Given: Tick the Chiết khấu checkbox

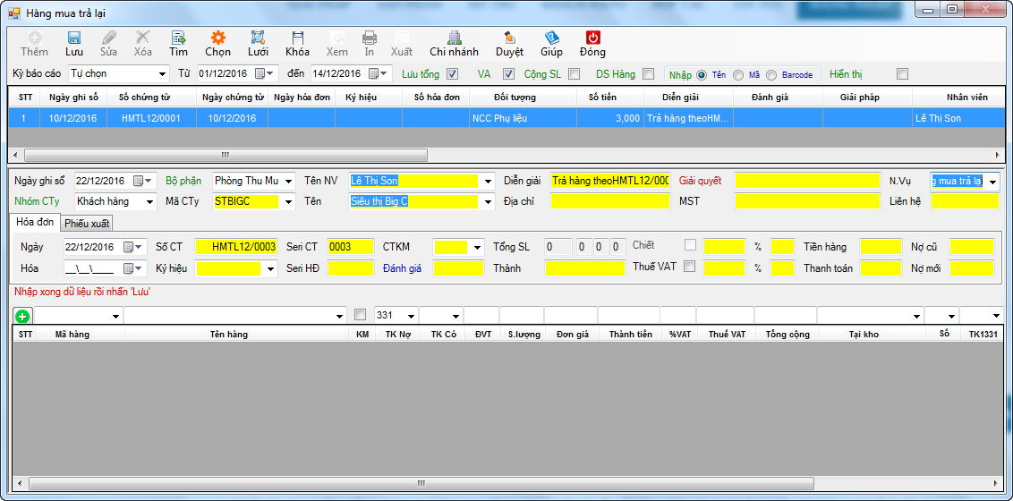Looking at the screenshot, I should click(691, 245).
